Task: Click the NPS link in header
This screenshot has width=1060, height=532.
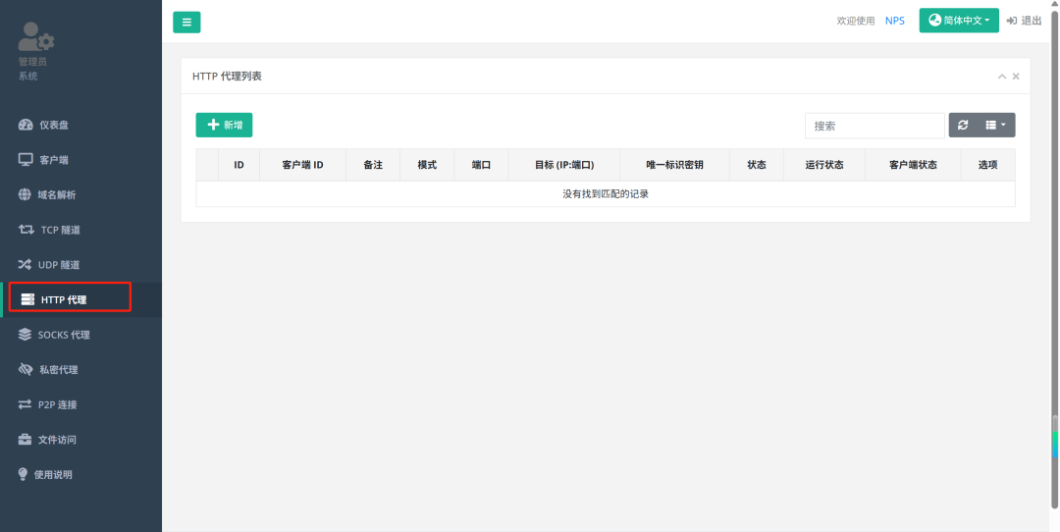Action: (x=895, y=21)
